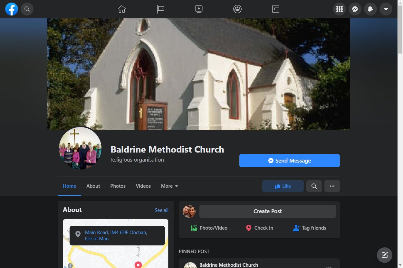The height and width of the screenshot is (268, 403).
Task: Choose Tag friends post option
Action: coord(310,228)
